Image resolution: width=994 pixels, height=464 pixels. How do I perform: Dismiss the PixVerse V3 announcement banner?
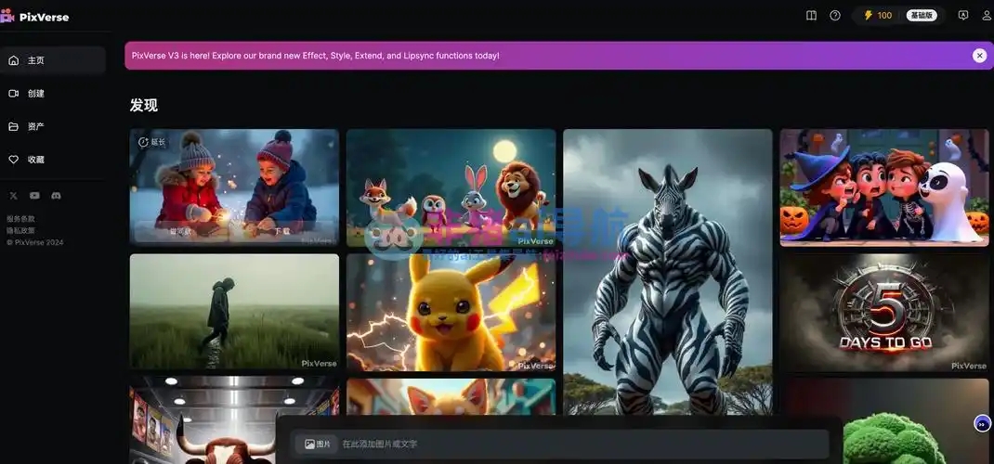click(x=979, y=56)
